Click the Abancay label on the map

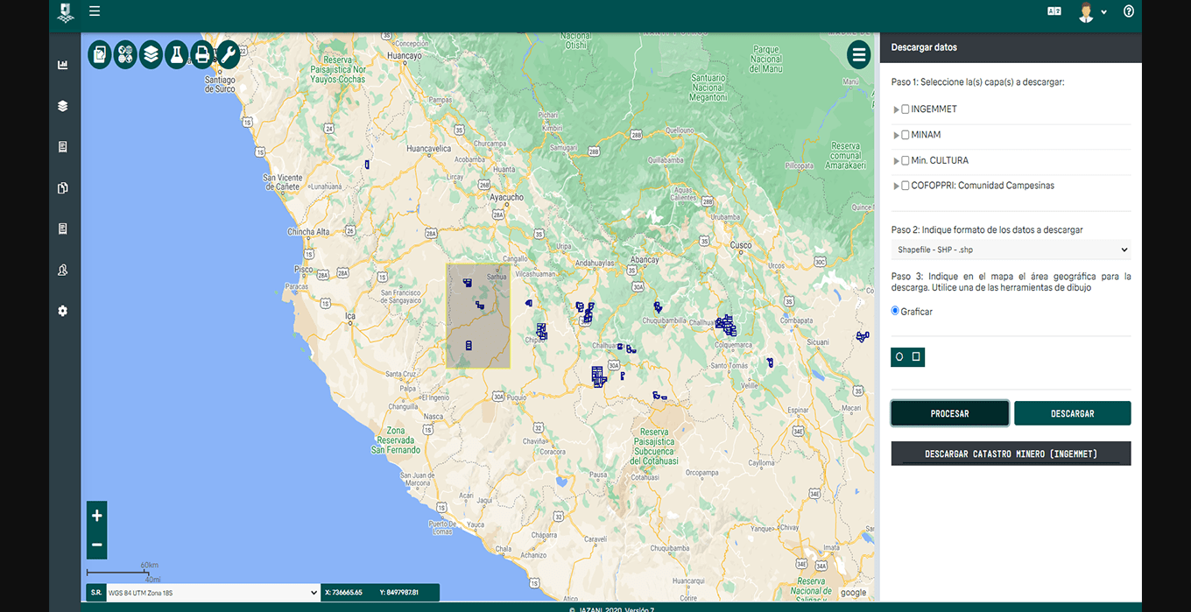tap(645, 260)
